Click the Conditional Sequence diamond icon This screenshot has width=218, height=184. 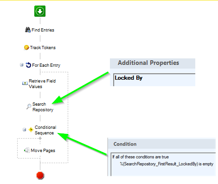coord(31,130)
